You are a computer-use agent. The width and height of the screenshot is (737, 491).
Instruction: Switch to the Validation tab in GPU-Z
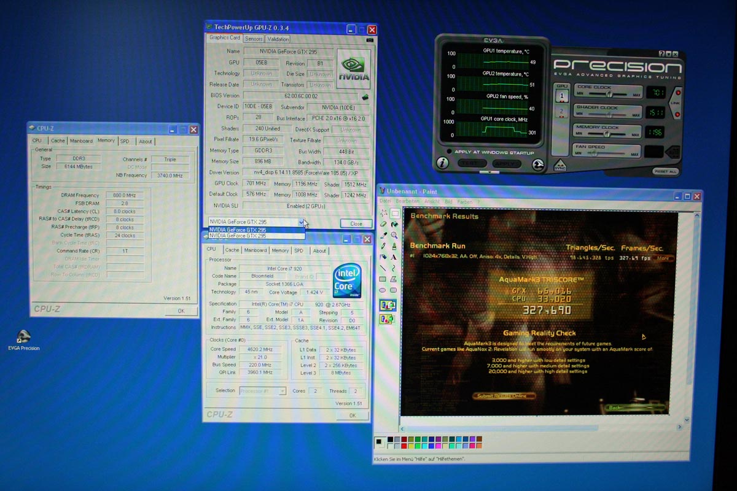pos(278,39)
